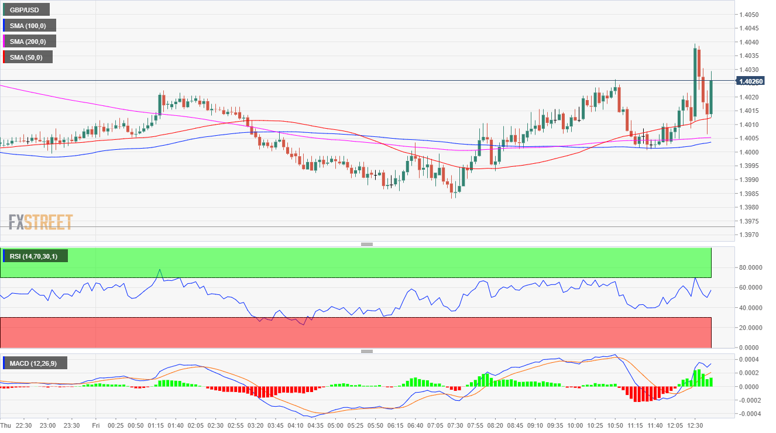Click the 1.4000 price axis label
The width and height of the screenshot is (776, 433).
[749, 152]
